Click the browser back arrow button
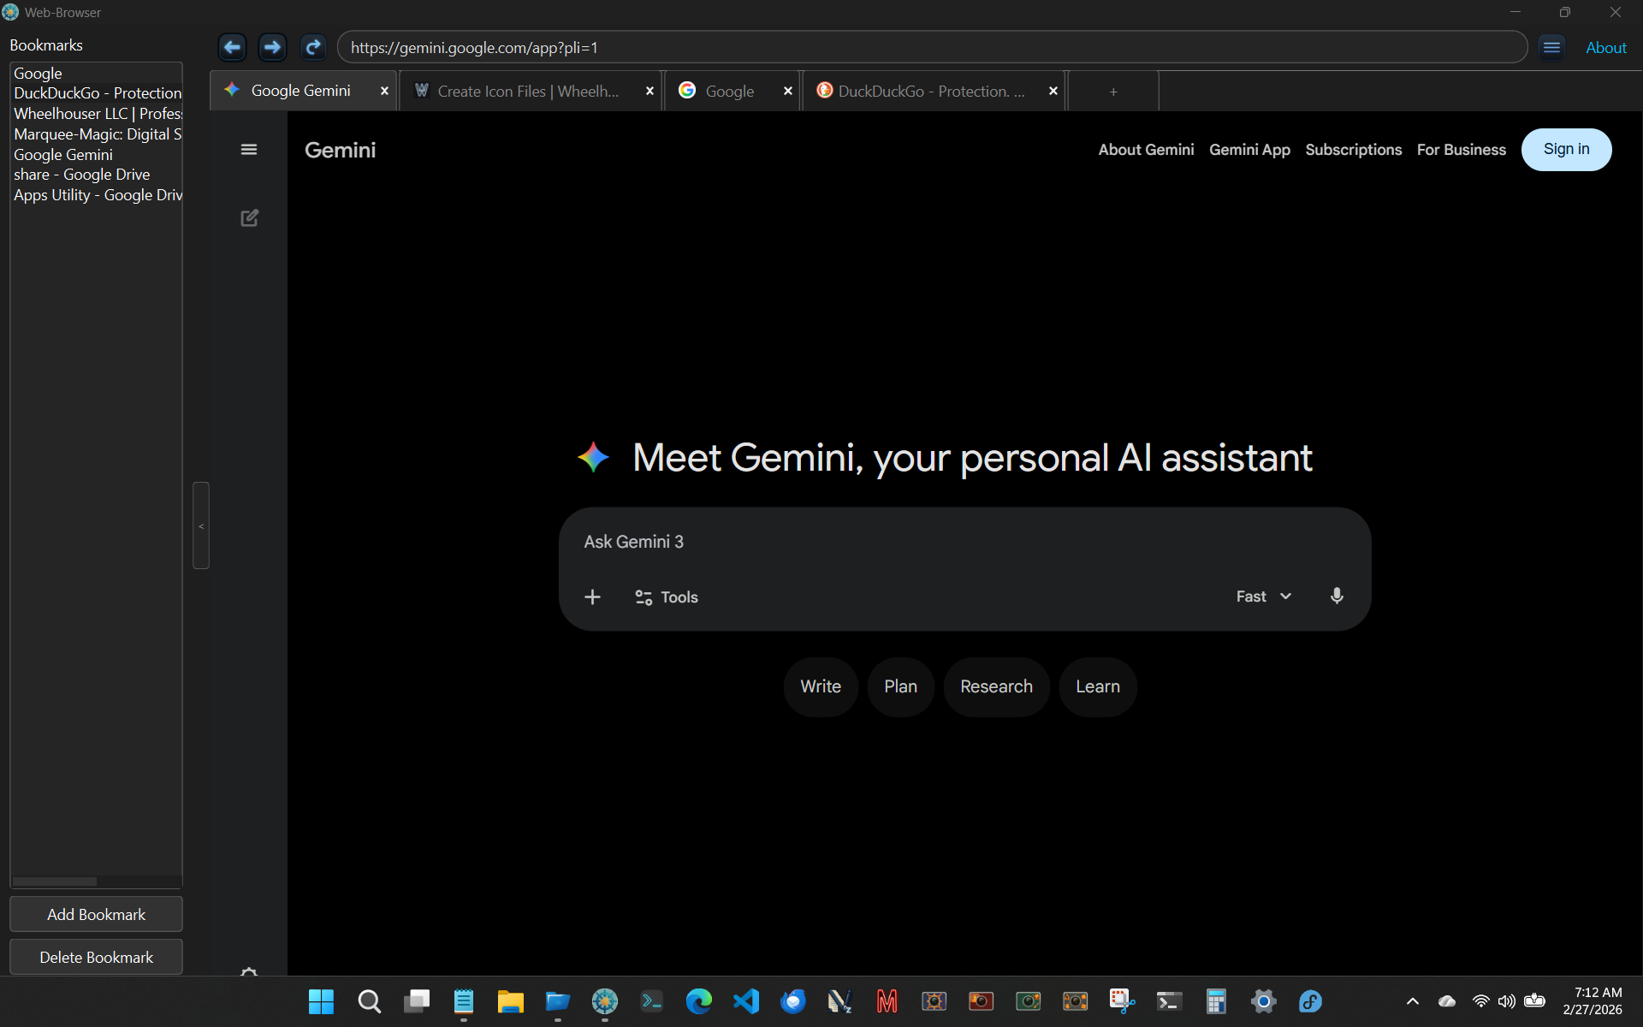This screenshot has height=1027, width=1643. [232, 47]
